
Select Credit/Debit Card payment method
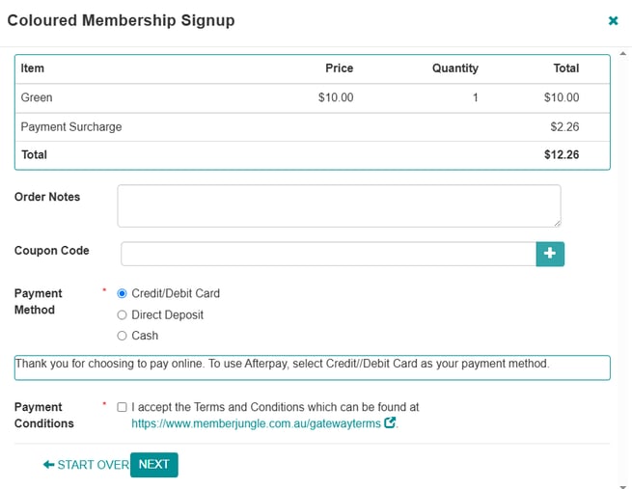[x=122, y=293]
